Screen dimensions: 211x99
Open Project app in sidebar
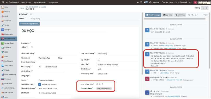coord(9,70)
